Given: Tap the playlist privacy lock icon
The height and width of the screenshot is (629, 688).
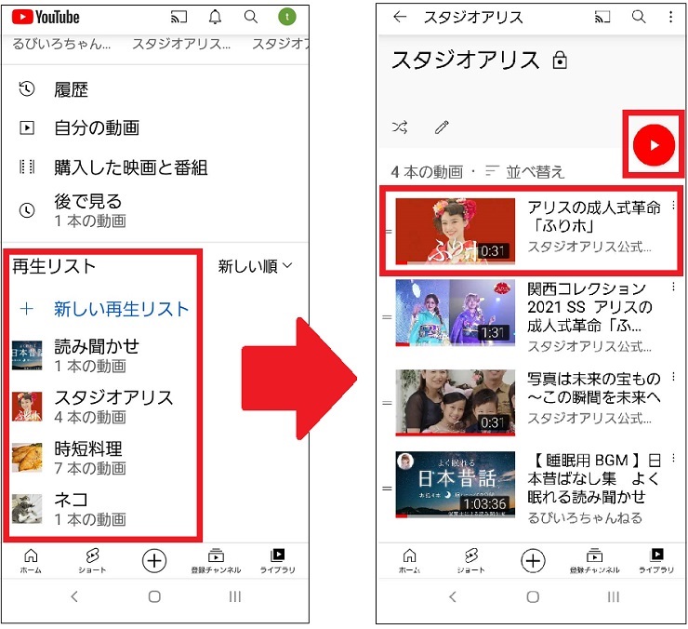Looking at the screenshot, I should [x=560, y=60].
